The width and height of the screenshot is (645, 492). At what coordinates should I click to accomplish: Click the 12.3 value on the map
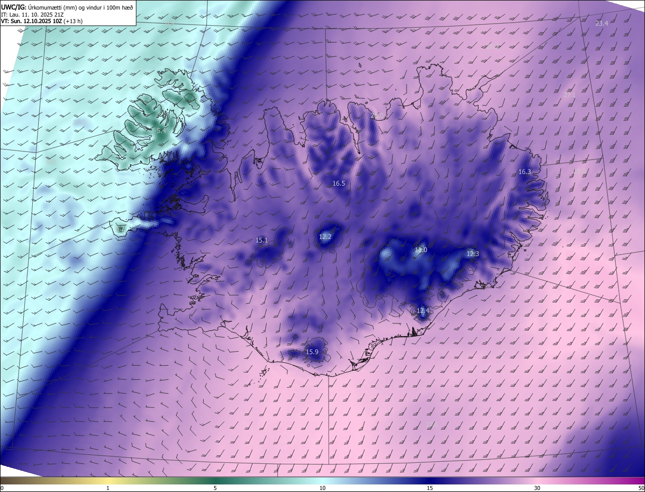(x=473, y=254)
